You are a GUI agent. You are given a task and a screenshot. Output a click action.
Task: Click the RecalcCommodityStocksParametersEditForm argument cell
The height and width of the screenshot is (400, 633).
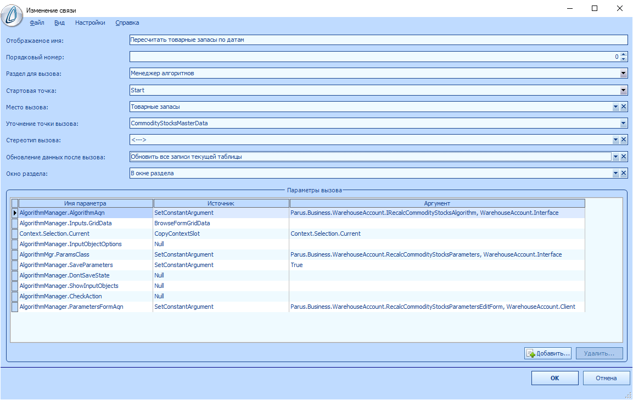click(x=437, y=307)
